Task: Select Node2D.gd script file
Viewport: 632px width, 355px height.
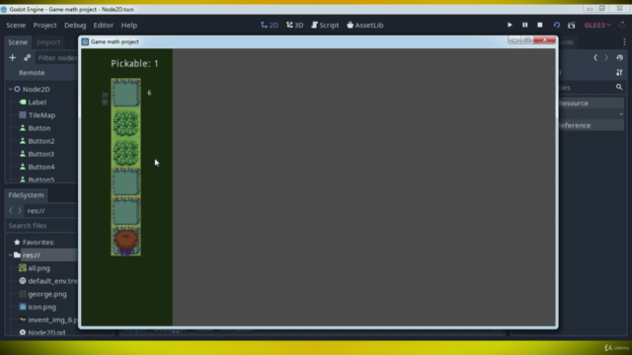Action: click(46, 332)
